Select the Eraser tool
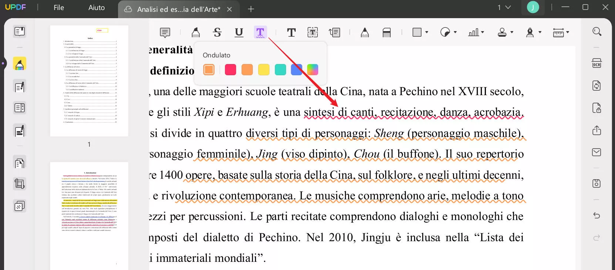The height and width of the screenshot is (270, 615). click(387, 33)
